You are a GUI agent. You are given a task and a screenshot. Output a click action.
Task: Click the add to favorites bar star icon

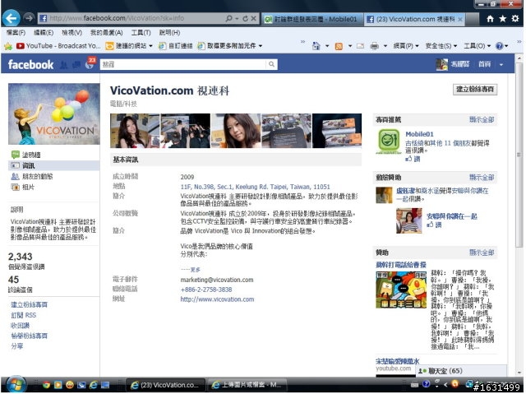pos(8,46)
